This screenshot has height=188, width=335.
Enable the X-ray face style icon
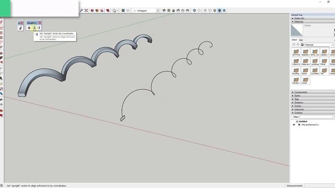(x=194, y=10)
